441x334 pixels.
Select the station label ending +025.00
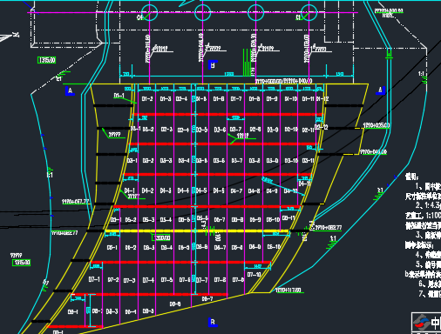click(377, 125)
